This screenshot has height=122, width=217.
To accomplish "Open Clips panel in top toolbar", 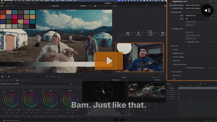I will point(35,3).
